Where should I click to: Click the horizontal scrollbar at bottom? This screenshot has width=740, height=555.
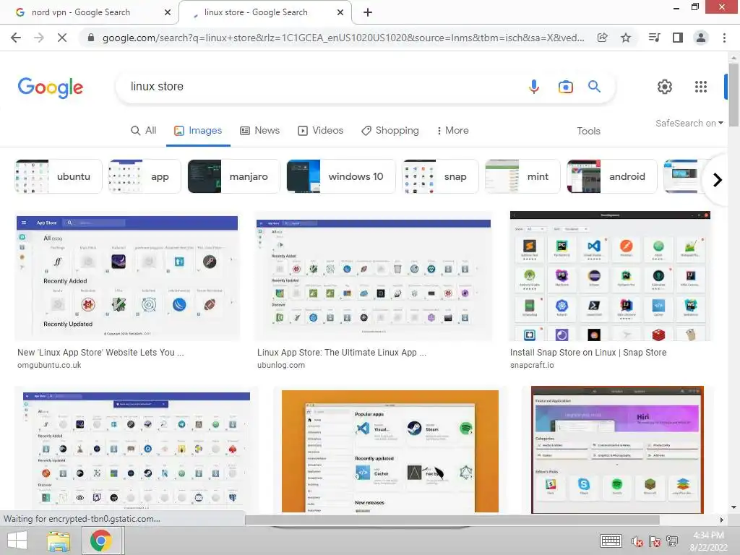[452, 520]
